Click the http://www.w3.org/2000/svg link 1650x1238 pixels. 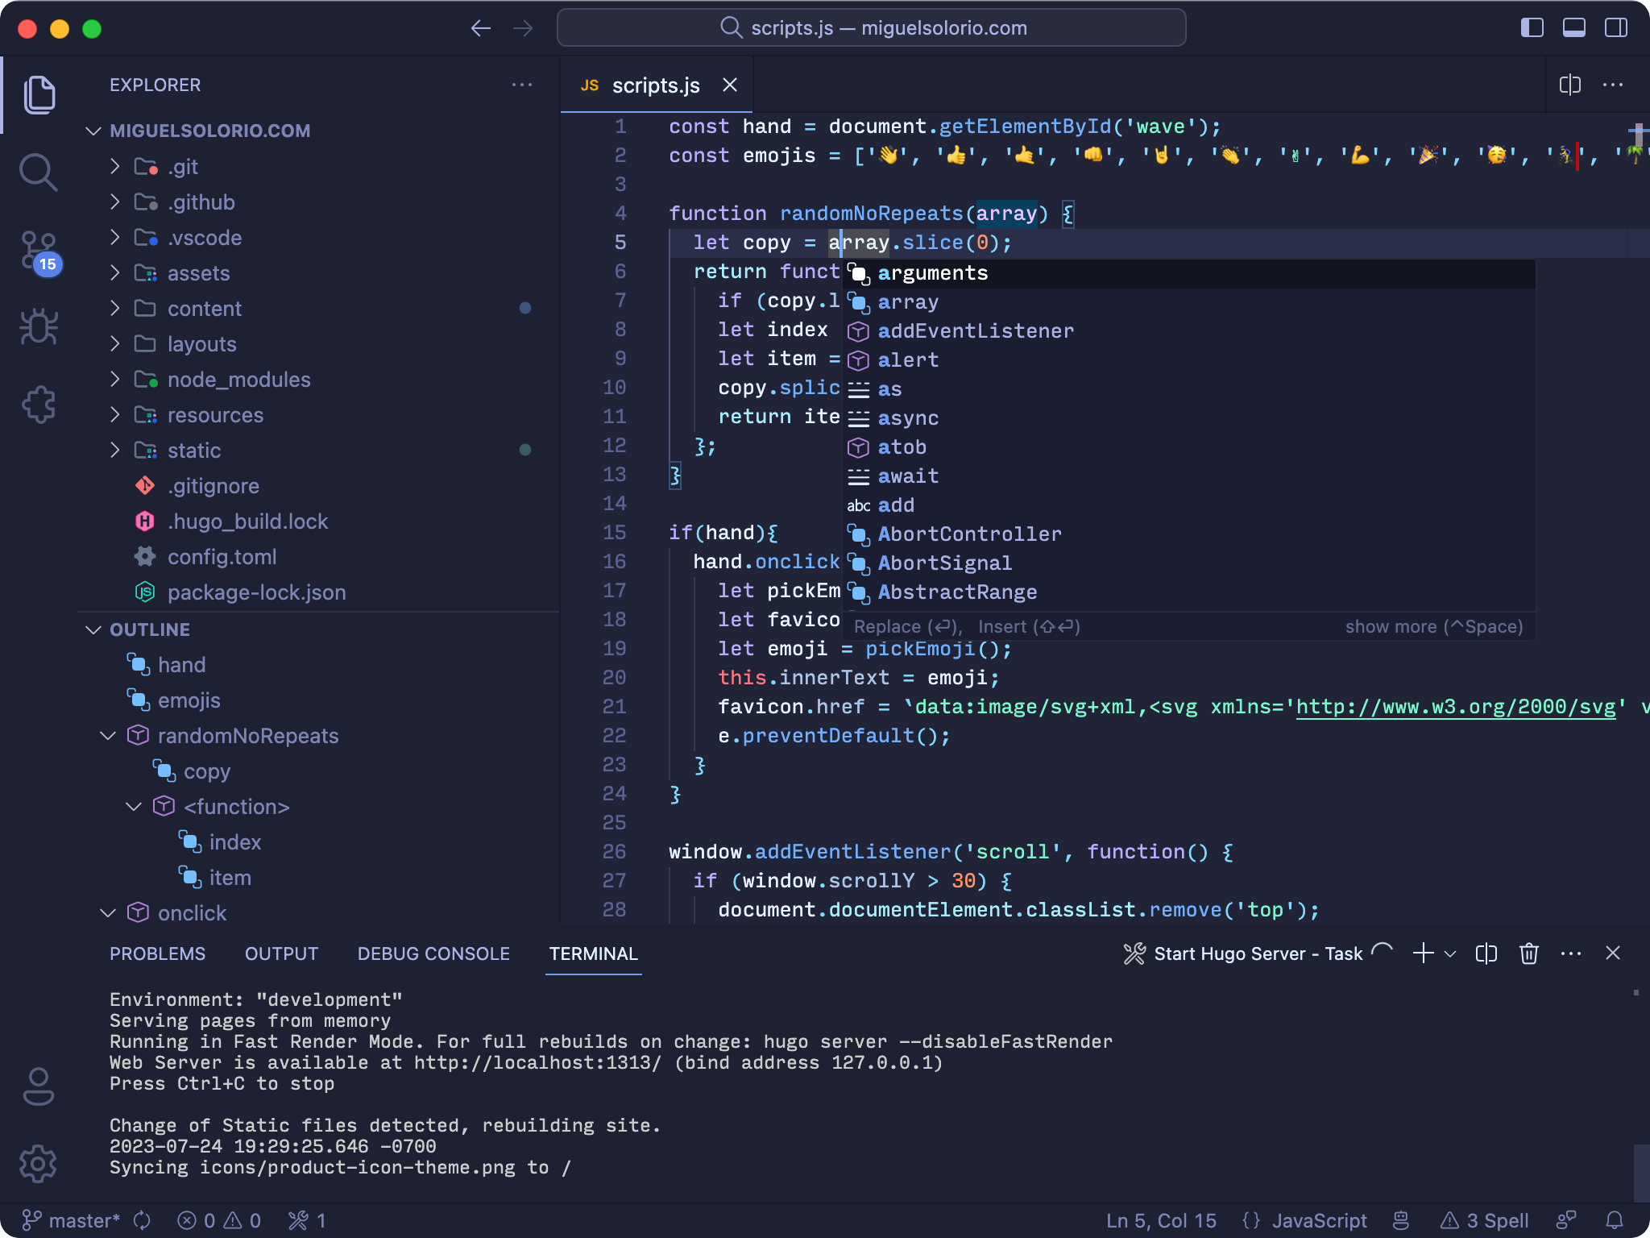[1455, 707]
